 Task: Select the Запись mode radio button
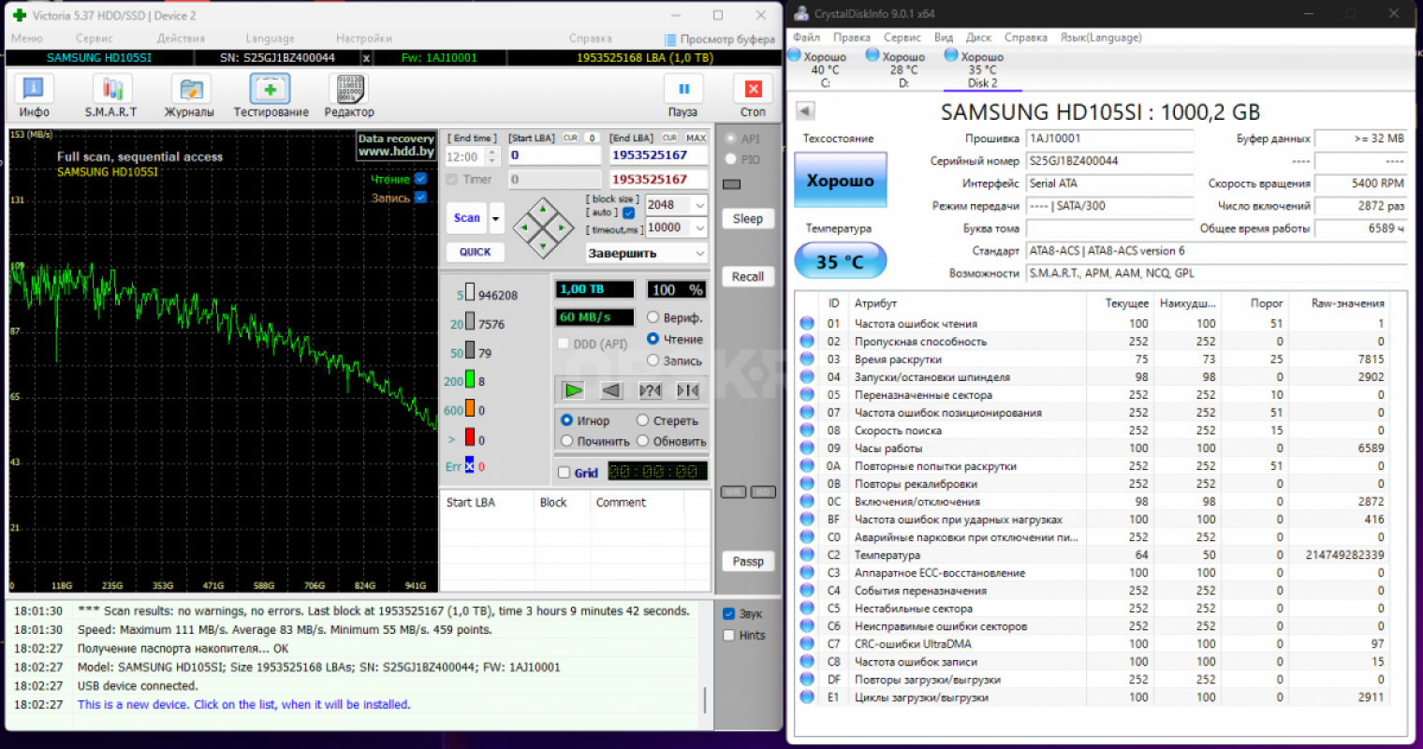653,360
